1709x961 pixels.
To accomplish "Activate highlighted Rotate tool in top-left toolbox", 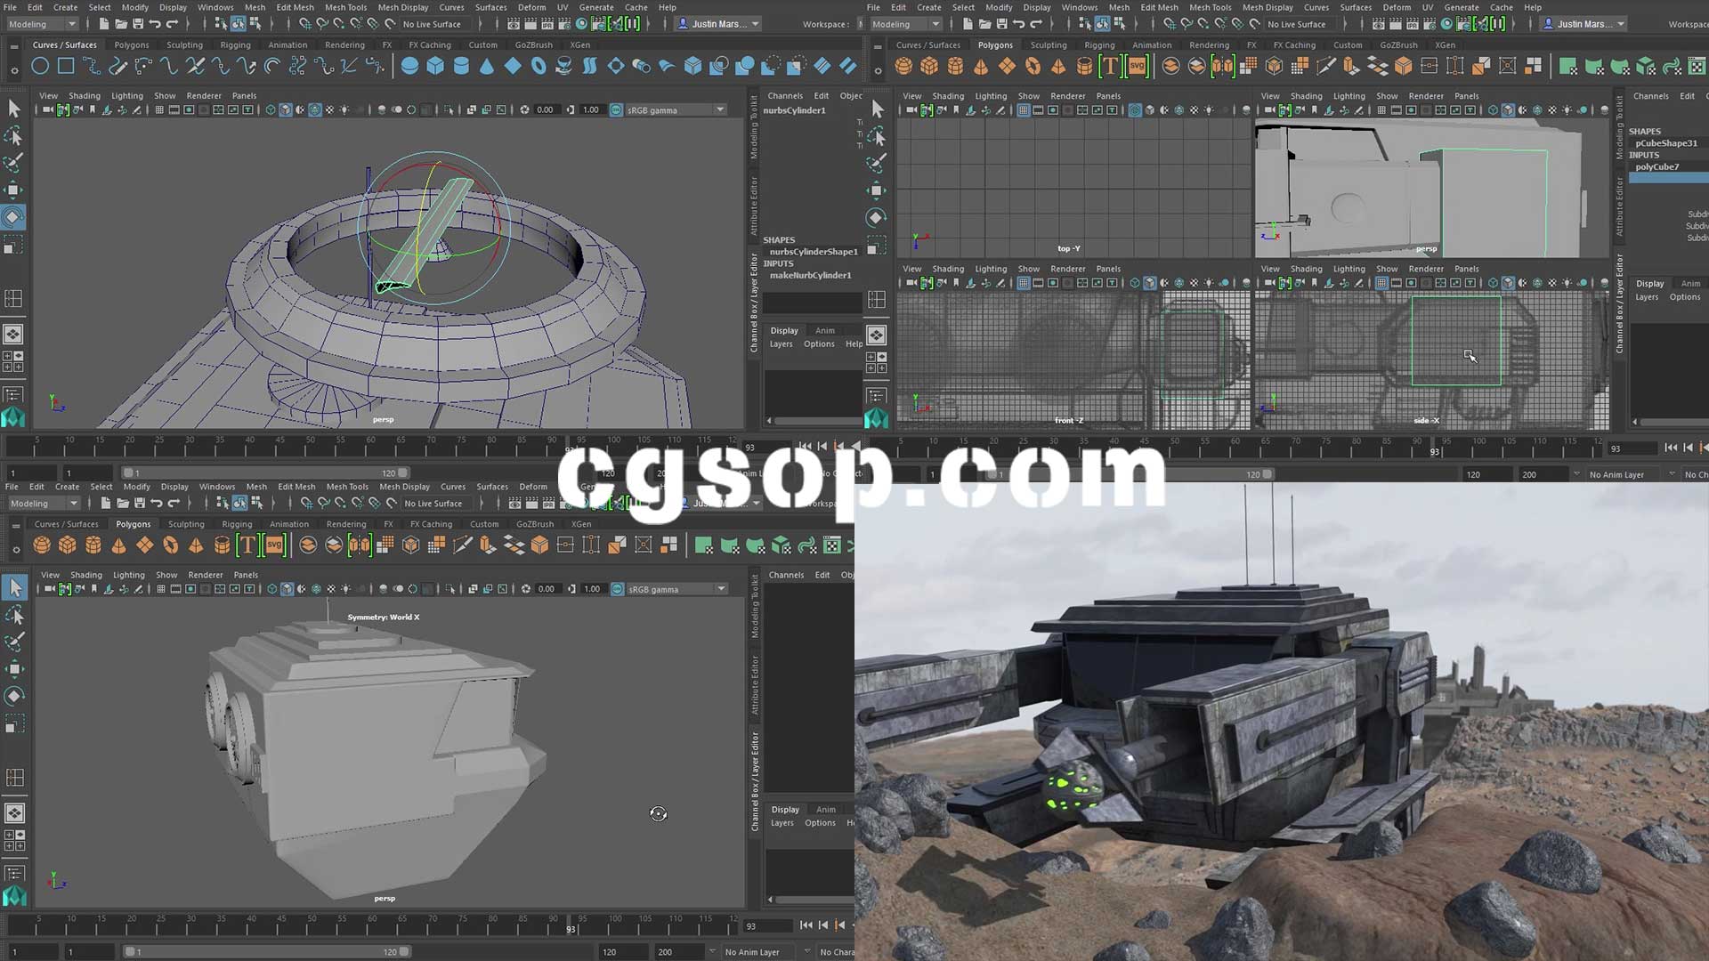I will pyautogui.click(x=13, y=217).
